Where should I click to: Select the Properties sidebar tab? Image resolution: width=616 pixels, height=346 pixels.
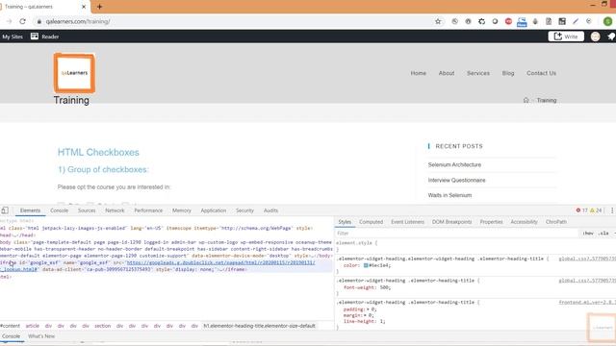click(x=491, y=222)
